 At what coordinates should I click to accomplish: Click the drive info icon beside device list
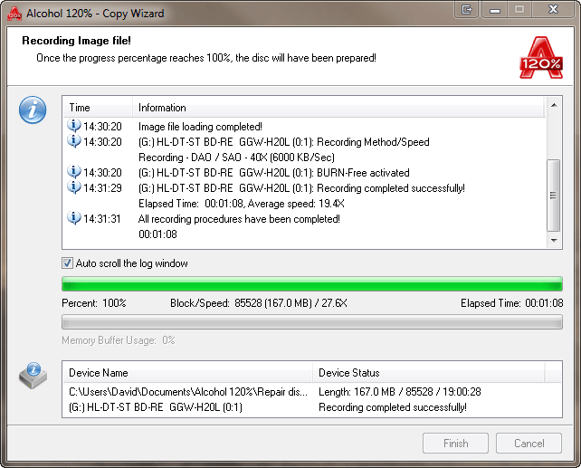click(x=33, y=376)
